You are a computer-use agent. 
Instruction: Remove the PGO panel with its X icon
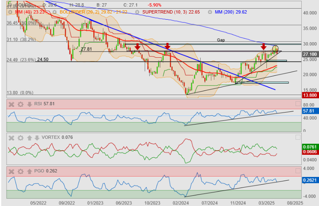[x=12, y=171]
